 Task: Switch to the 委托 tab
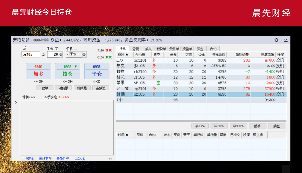(135, 49)
